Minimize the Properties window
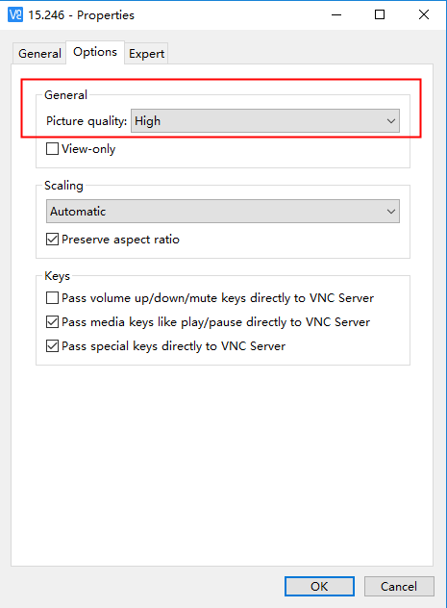Image resolution: width=447 pixels, height=608 pixels. 336,14
